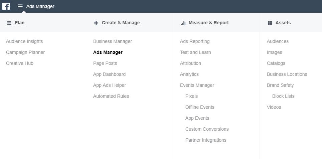The width and height of the screenshot is (322, 159).
Task: Open Events Manager
Action: point(197,85)
